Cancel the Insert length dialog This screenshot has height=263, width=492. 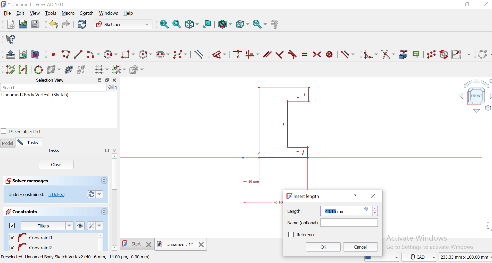360,247
